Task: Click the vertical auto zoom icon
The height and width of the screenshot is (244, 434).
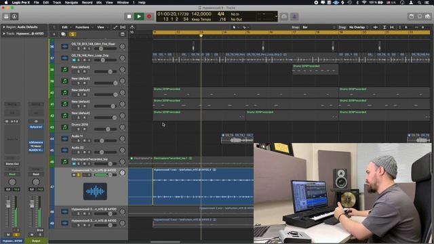Action: [x=384, y=27]
